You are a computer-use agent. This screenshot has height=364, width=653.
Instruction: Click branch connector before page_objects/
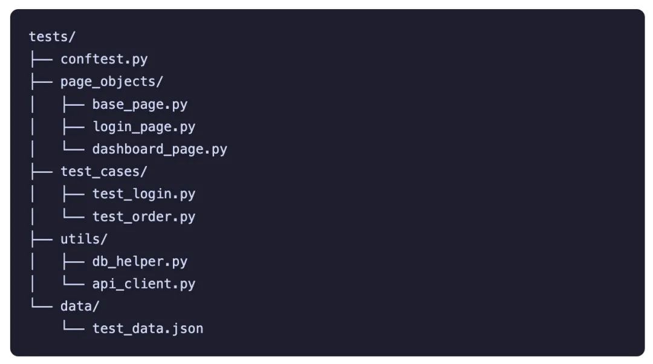coord(42,82)
